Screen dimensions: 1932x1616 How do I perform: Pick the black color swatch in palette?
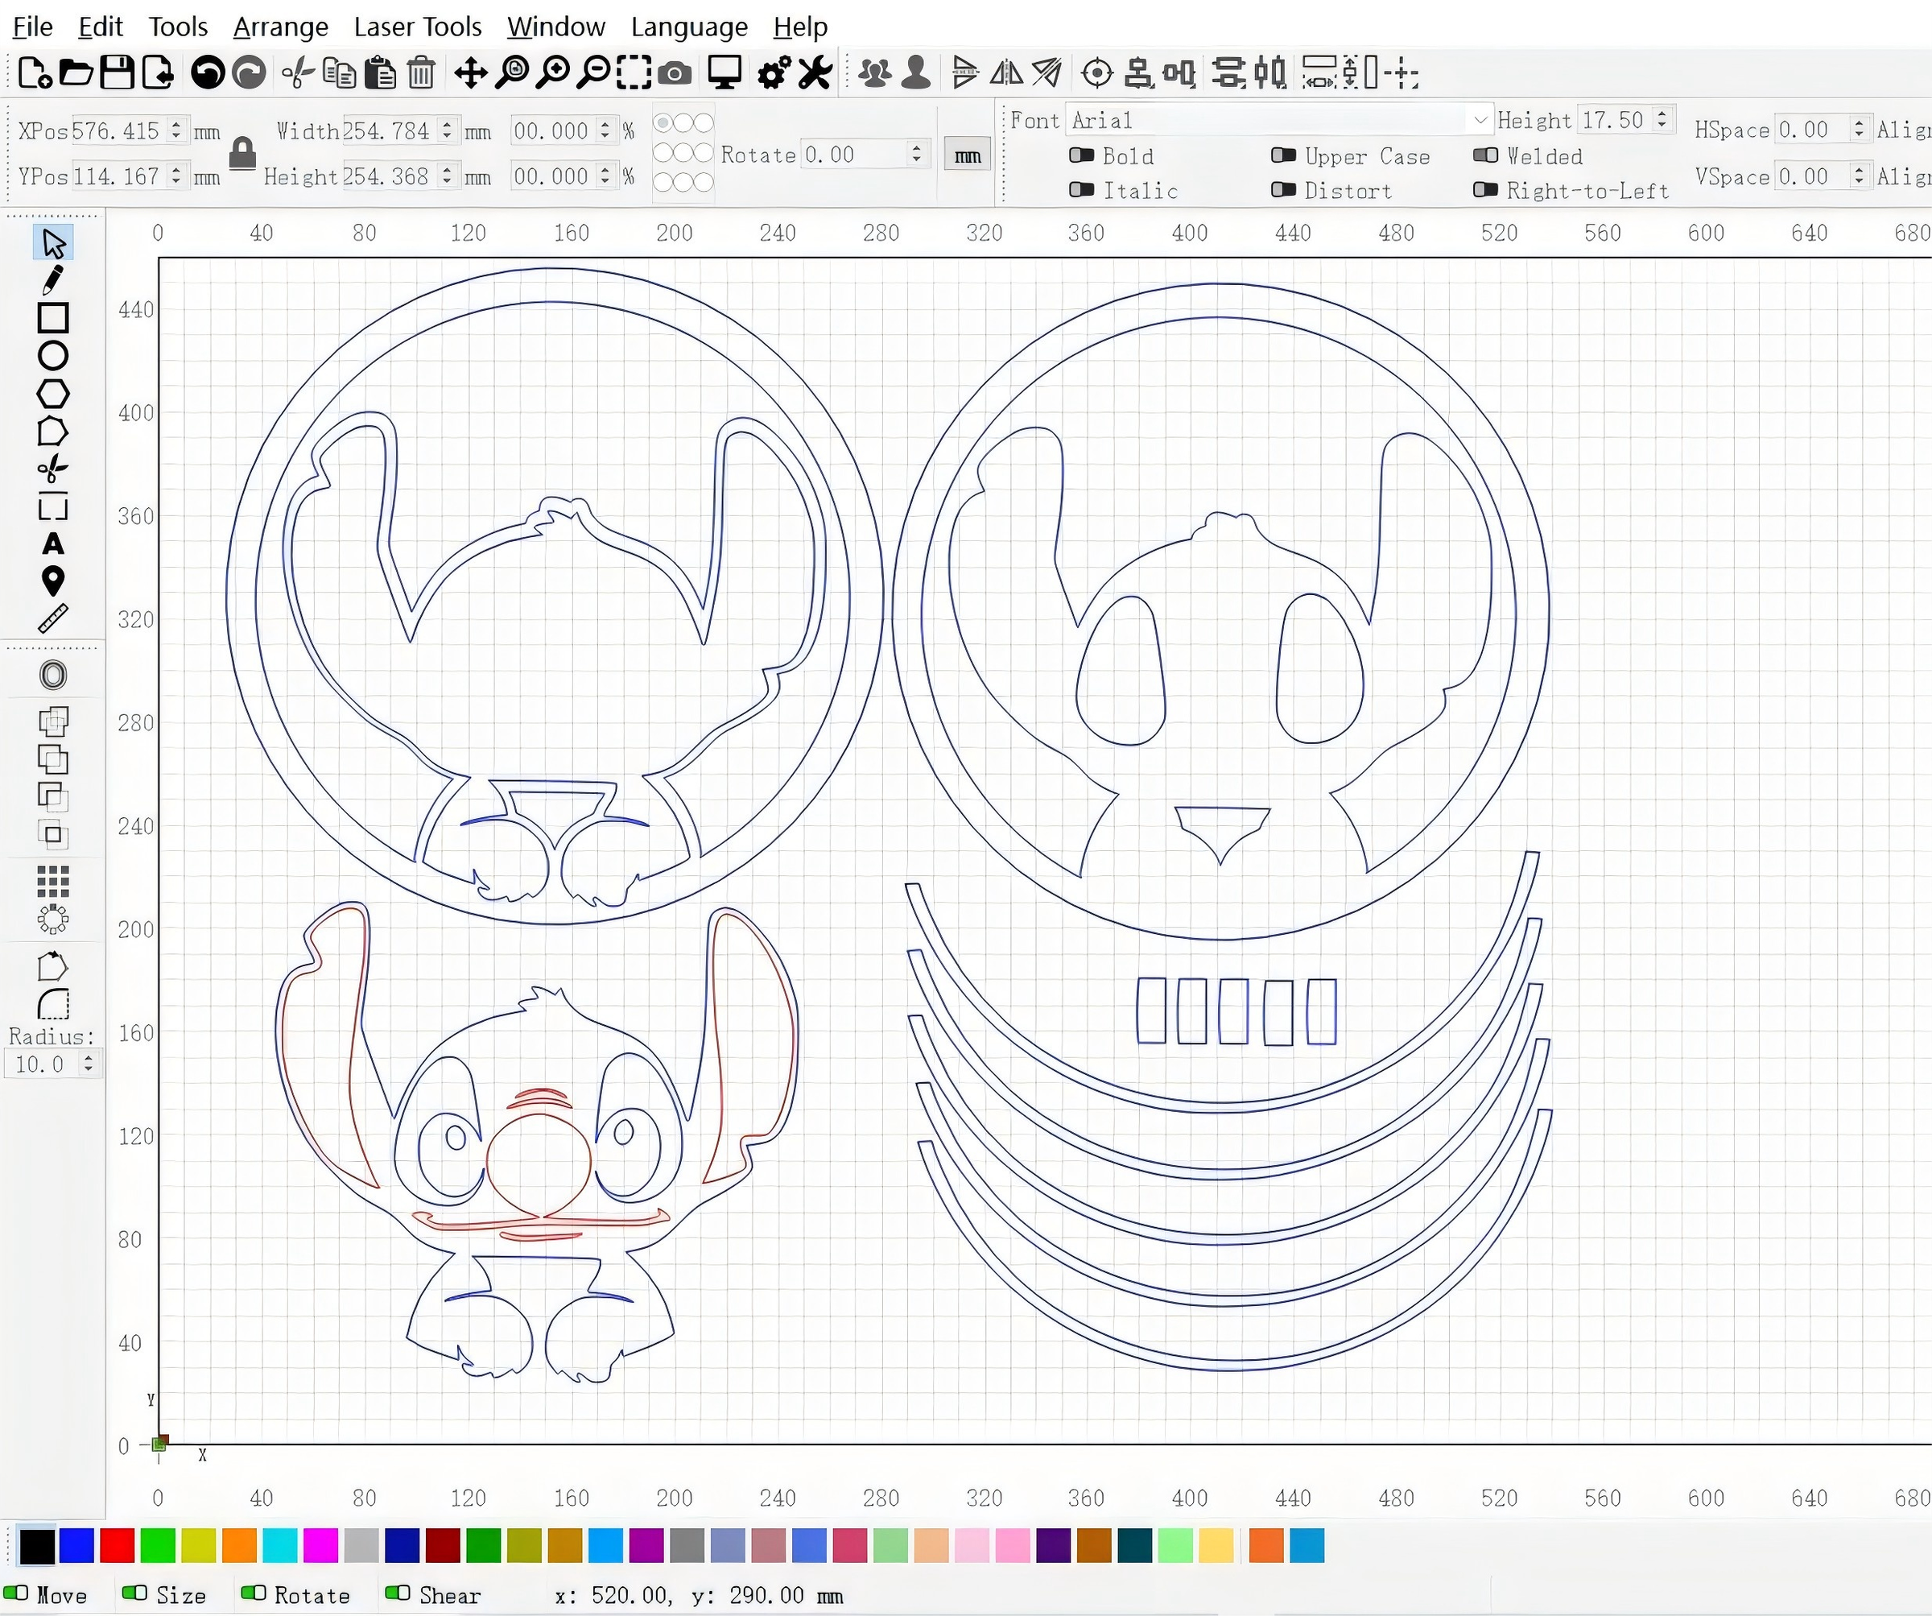click(37, 1545)
